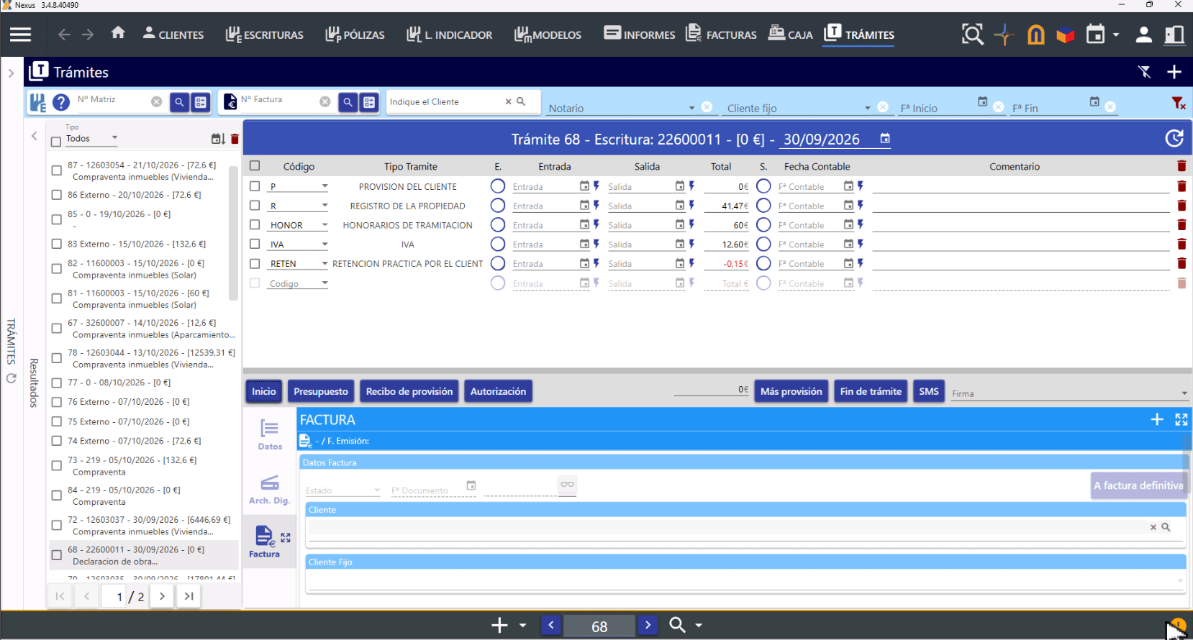Open the Cliente fijo dropdown

867,108
